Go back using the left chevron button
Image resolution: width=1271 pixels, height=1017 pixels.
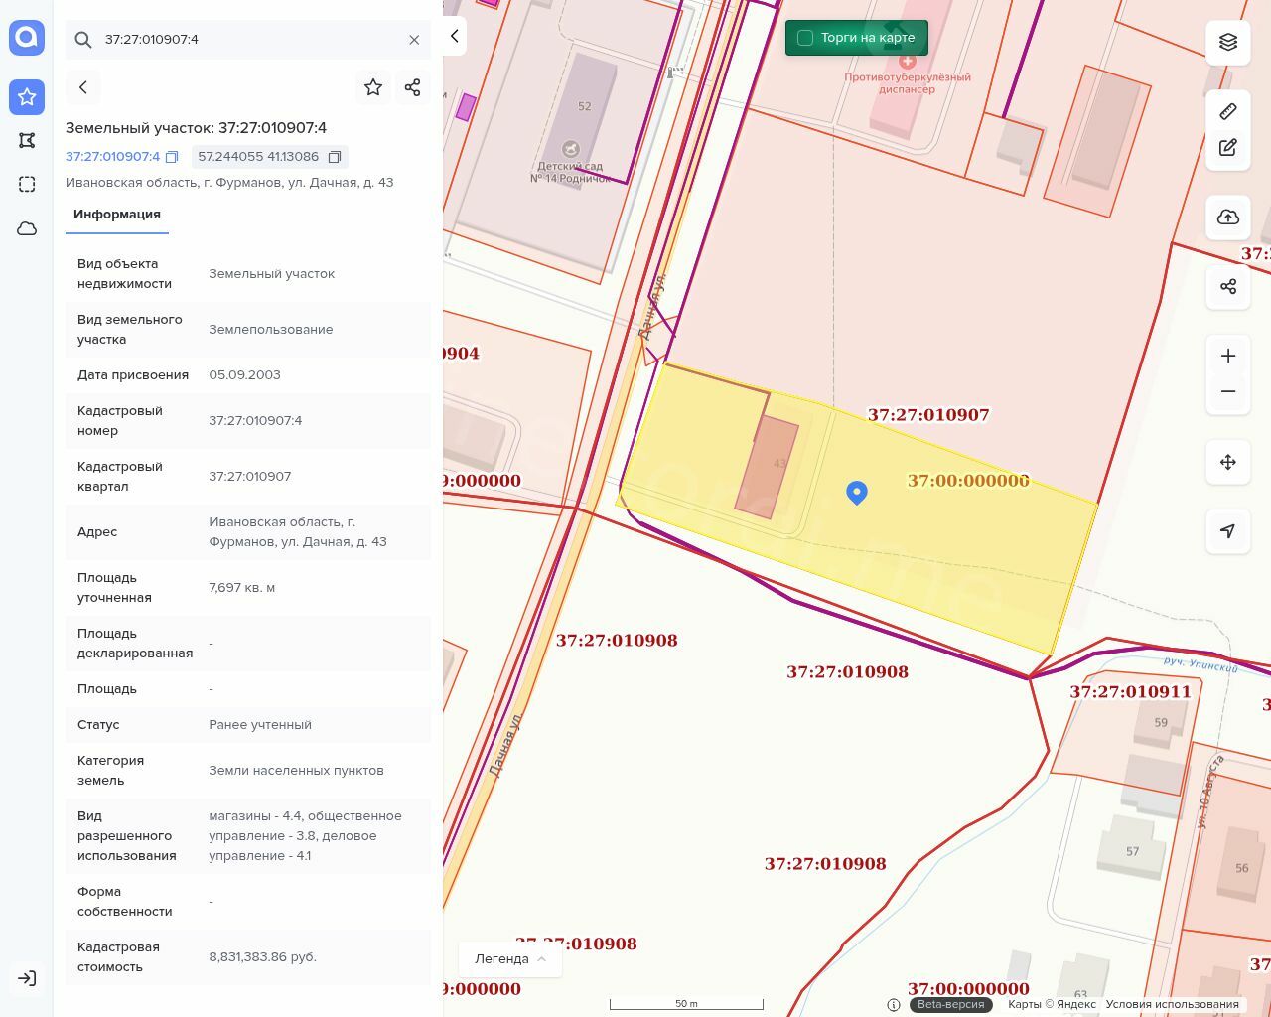tap(83, 87)
